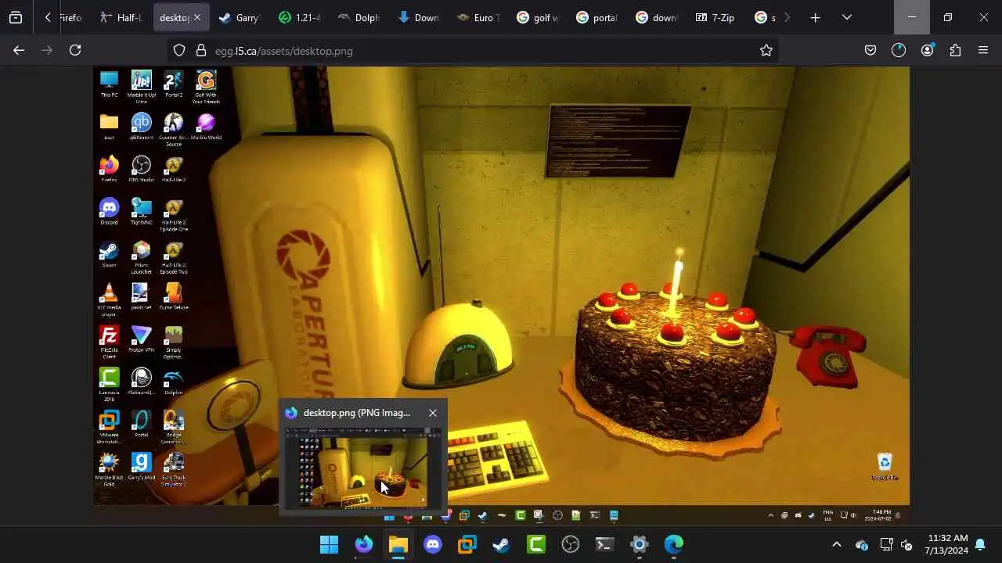The image size is (1002, 563).
Task: Switch to the portal Google tab
Action: 597,17
